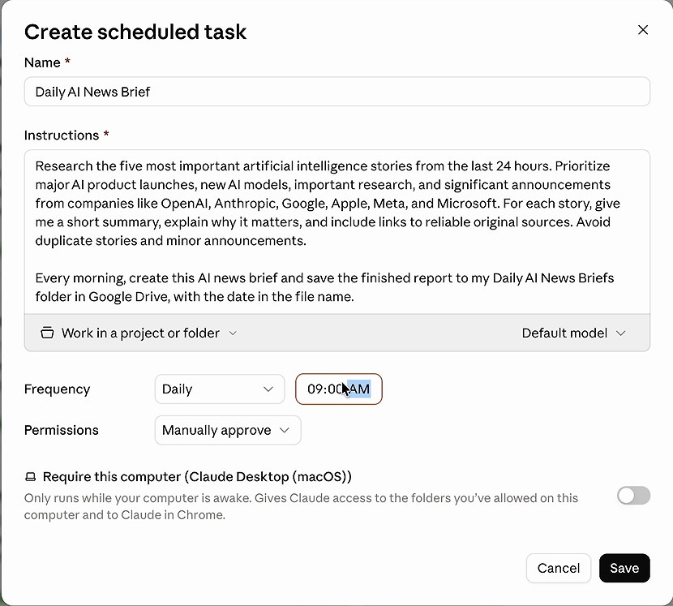
Task: Click the laptop icon beside Require this computer
Action: click(x=31, y=477)
